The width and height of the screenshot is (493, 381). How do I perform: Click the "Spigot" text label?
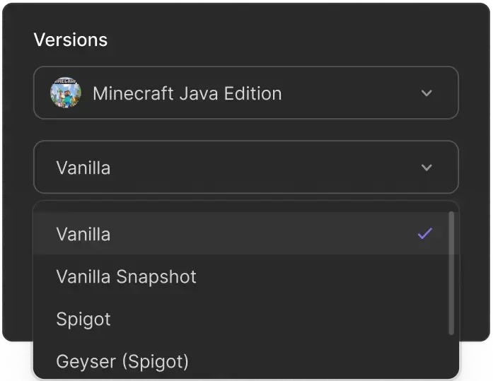point(83,319)
